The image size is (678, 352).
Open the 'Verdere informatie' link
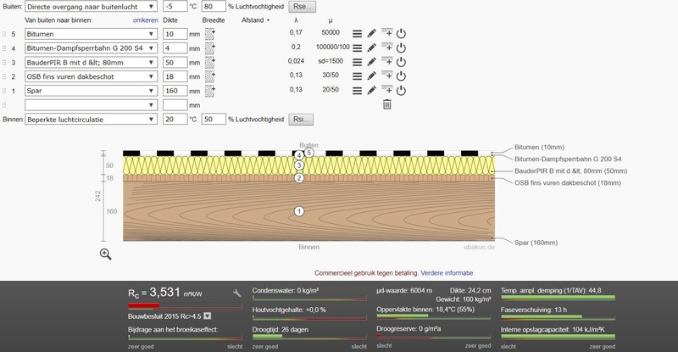(447, 273)
